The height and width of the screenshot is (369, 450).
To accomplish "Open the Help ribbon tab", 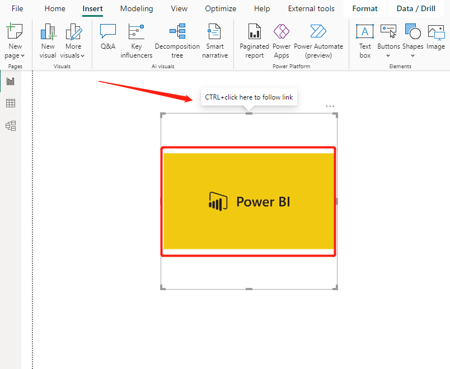I will pos(262,8).
